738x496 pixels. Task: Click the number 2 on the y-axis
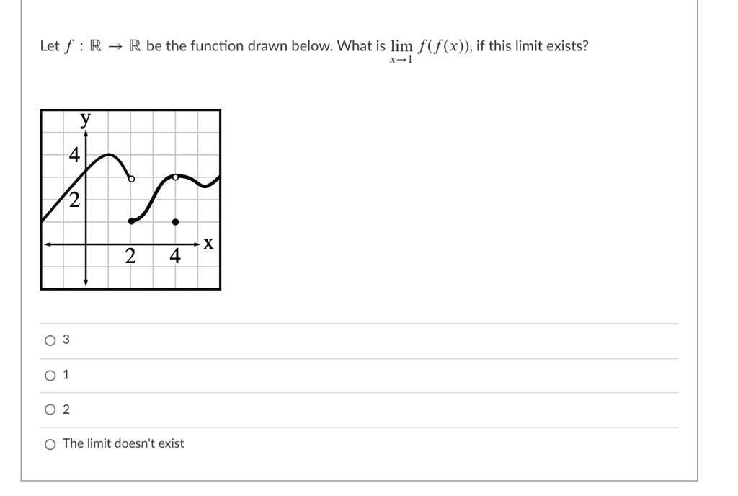pyautogui.click(x=74, y=200)
